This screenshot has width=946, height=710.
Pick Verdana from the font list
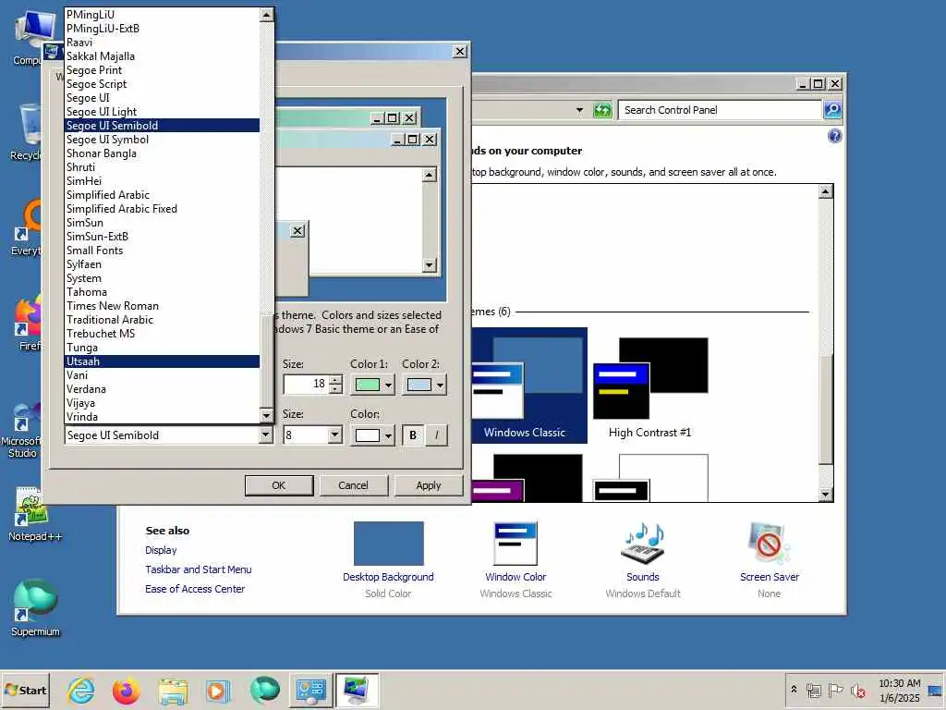click(x=162, y=389)
